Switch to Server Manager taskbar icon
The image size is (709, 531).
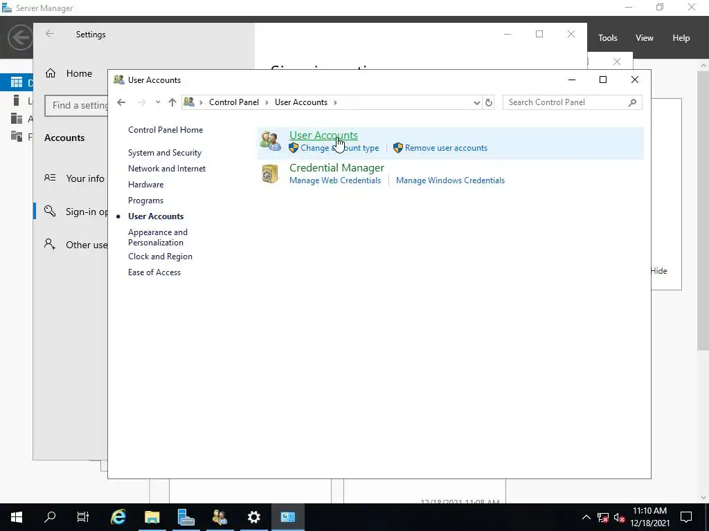pos(186,517)
